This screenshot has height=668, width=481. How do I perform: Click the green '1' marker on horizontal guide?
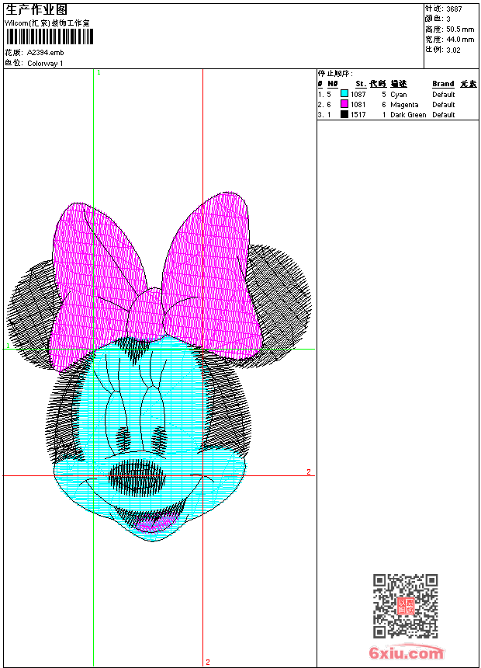(8, 346)
